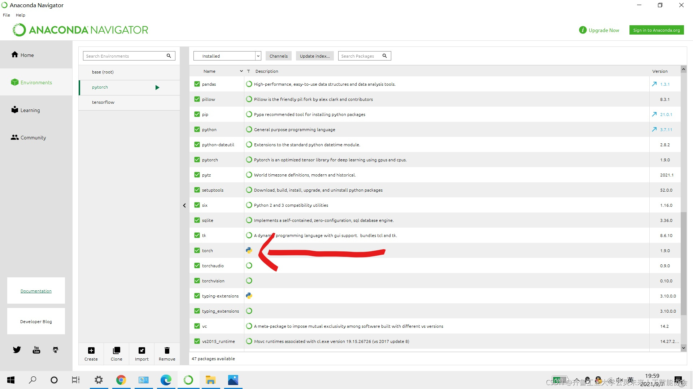Click the Remove environment trash icon
The image size is (693, 389).
[167, 350]
